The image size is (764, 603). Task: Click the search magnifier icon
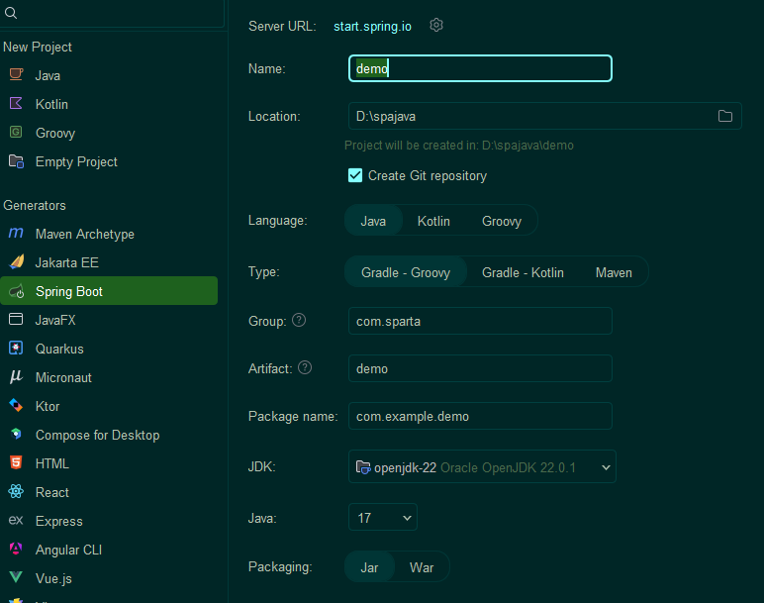[x=11, y=13]
